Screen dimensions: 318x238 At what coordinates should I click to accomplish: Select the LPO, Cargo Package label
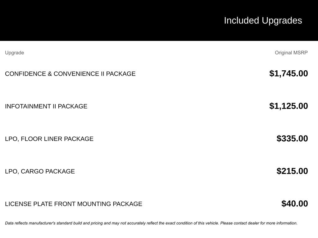[x=40, y=171]
